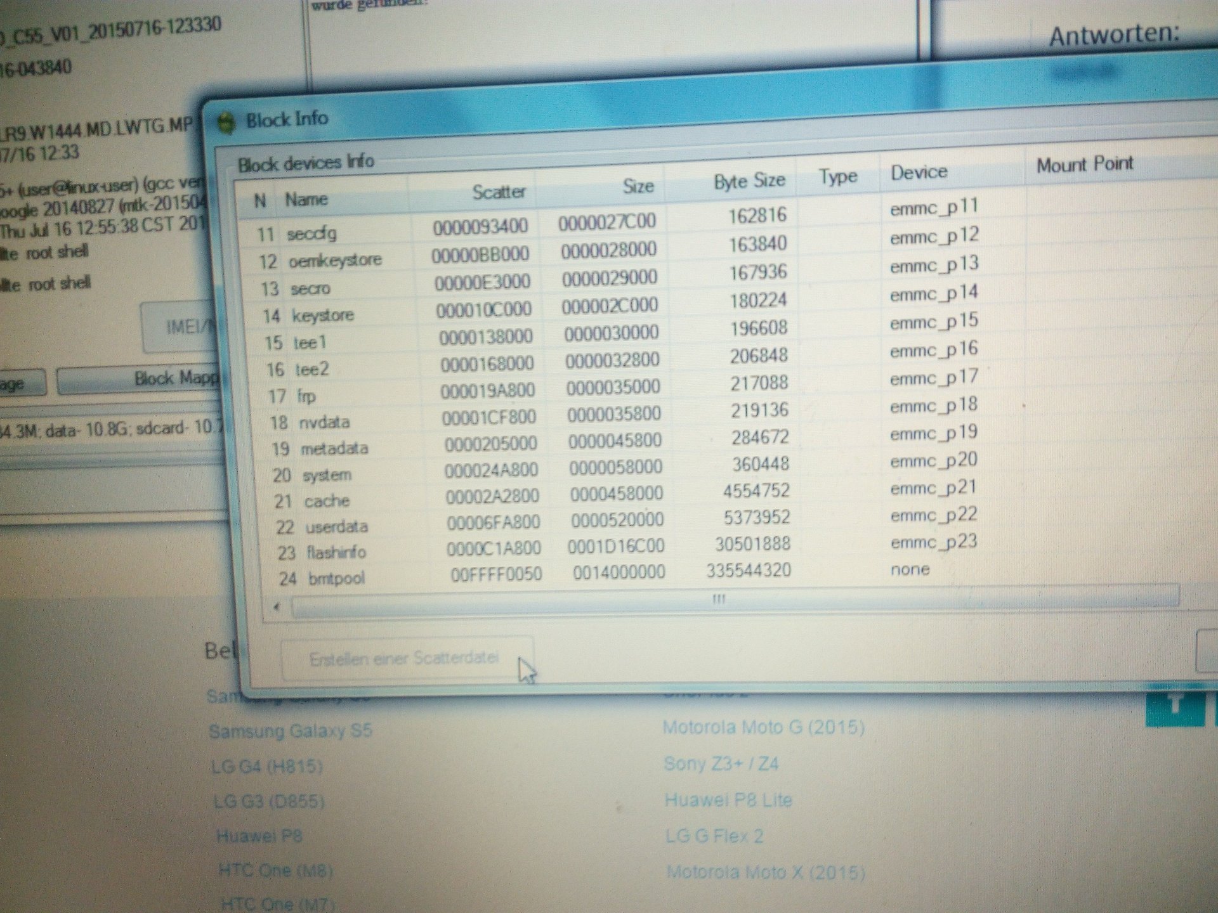Click device cell emmc_p23

click(933, 542)
